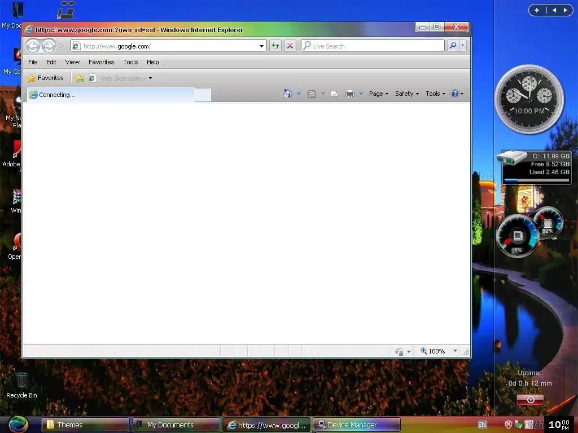Expand Web Slice Gallery dropdown arrow

pyautogui.click(x=150, y=78)
